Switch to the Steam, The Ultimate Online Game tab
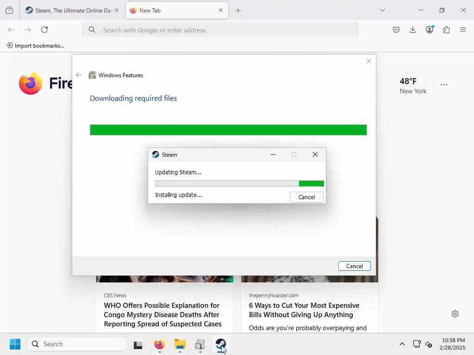 tap(72, 10)
